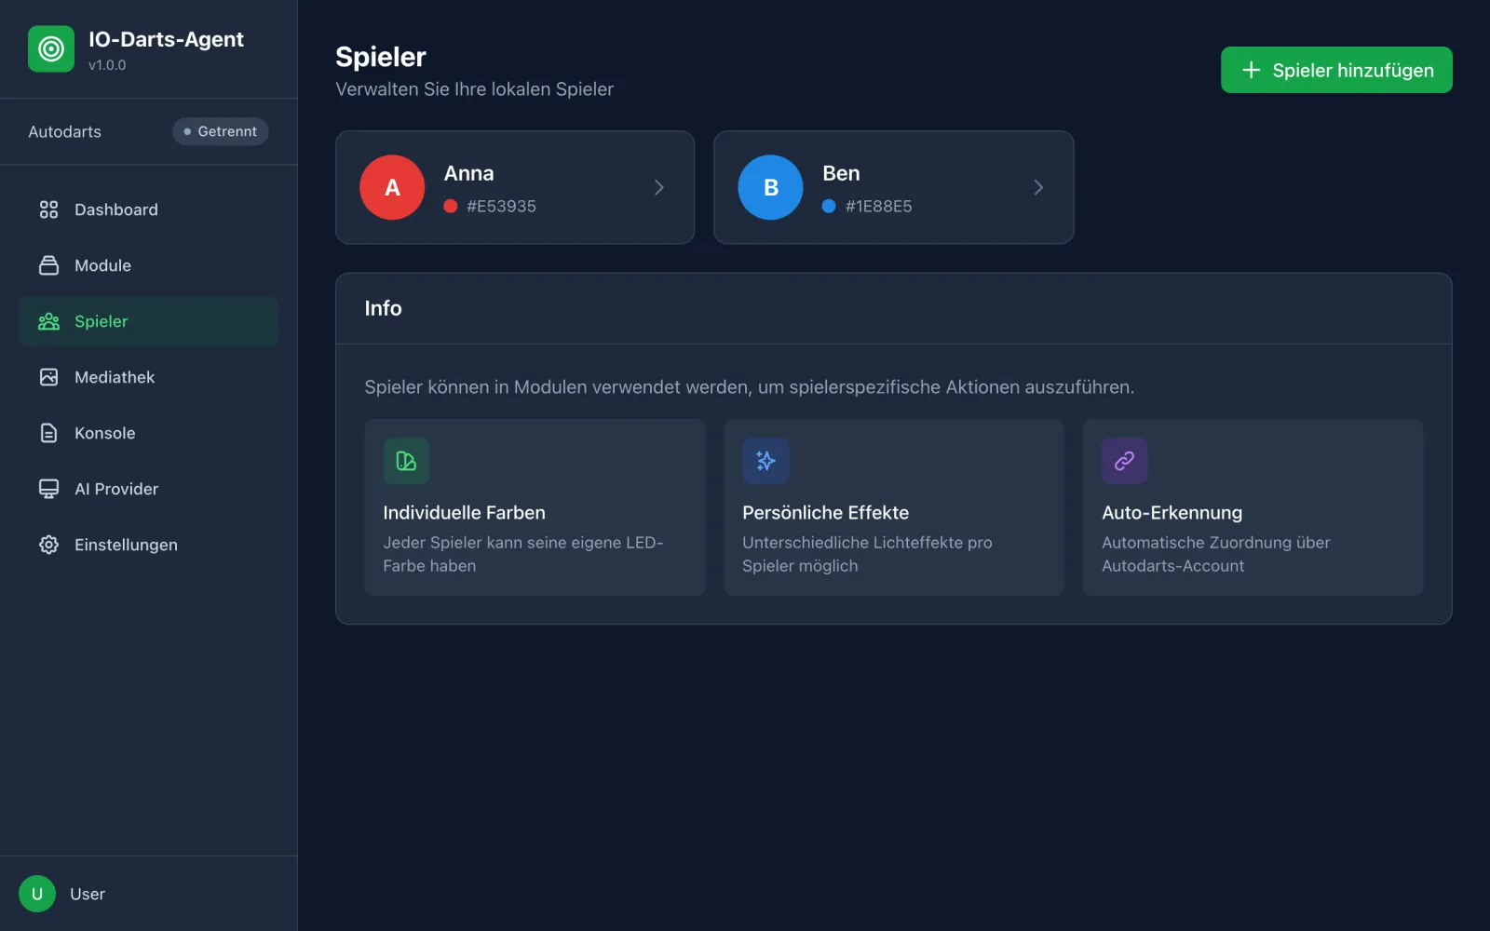Click the AI Provider monitor icon
The image size is (1490, 931).
click(x=48, y=489)
